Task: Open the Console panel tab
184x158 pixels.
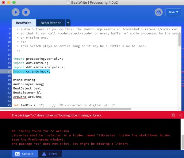Action: click(x=25, y=154)
